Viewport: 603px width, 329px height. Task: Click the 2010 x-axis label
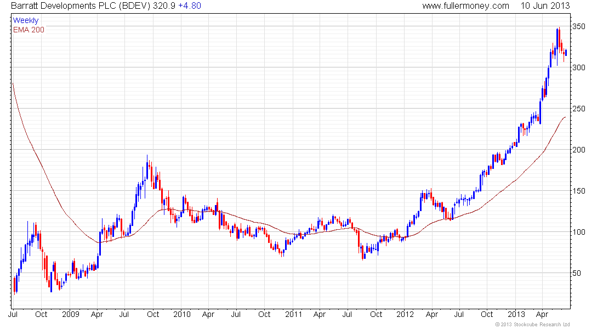[x=182, y=314]
